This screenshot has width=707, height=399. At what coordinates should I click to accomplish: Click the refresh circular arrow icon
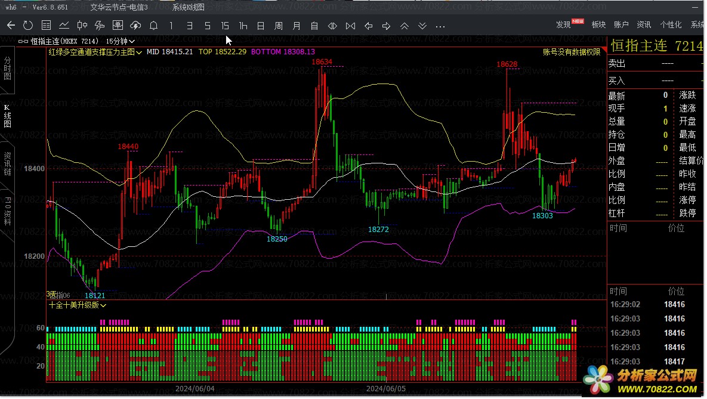(28, 26)
